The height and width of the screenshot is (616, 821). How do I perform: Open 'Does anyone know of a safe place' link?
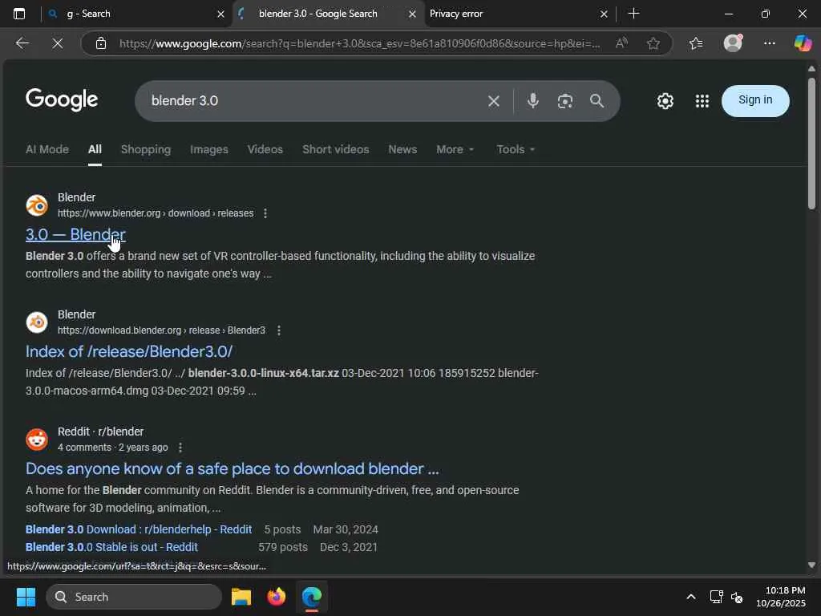tap(233, 468)
